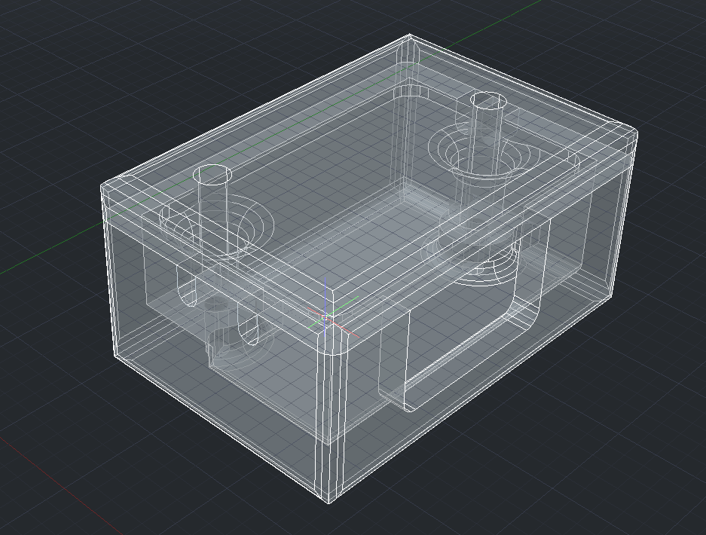Screen dimensions: 706x535
Task: Click the UCS origin marker on the box corner
Action: point(325,318)
